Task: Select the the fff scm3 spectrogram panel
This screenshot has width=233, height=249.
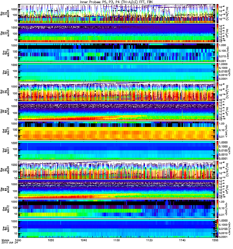Action: click(x=117, y=190)
